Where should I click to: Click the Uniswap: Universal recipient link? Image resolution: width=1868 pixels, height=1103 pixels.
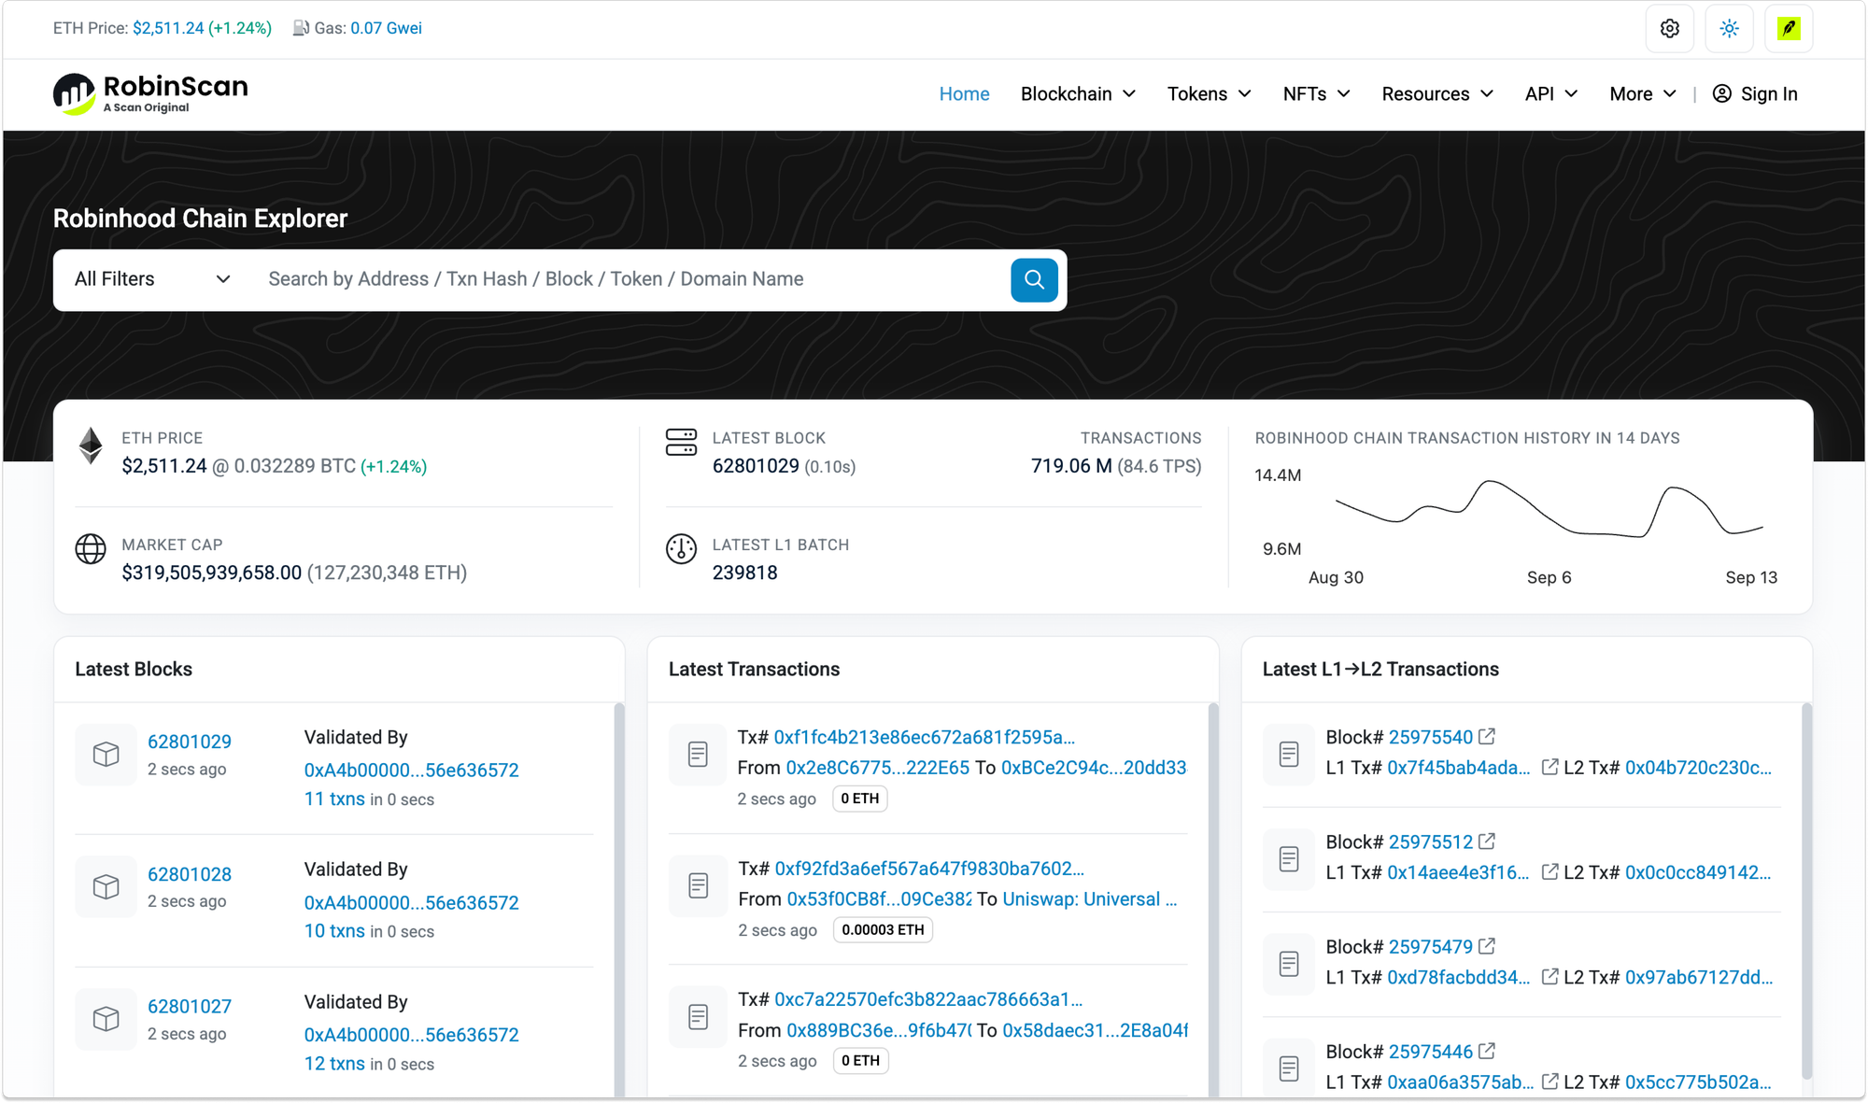pyautogui.click(x=1090, y=898)
